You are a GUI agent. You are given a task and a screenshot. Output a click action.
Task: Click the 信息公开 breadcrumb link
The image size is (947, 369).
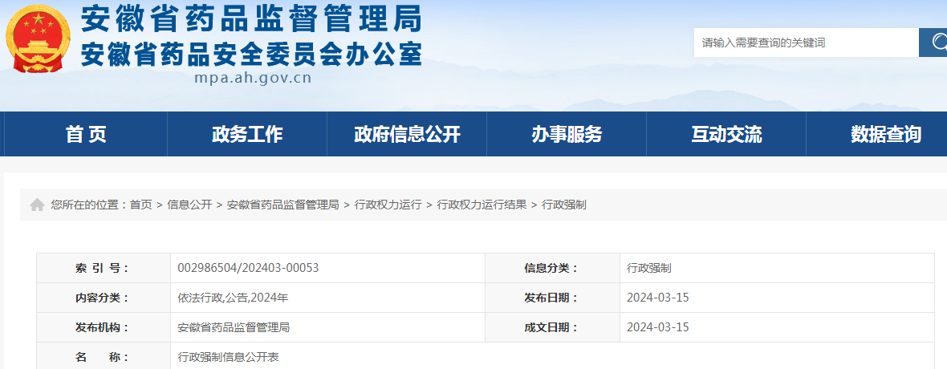pyautogui.click(x=189, y=205)
